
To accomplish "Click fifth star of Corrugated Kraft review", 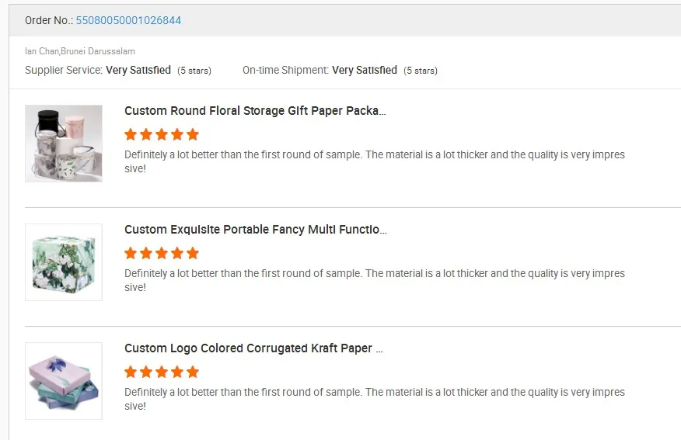I will (193, 372).
